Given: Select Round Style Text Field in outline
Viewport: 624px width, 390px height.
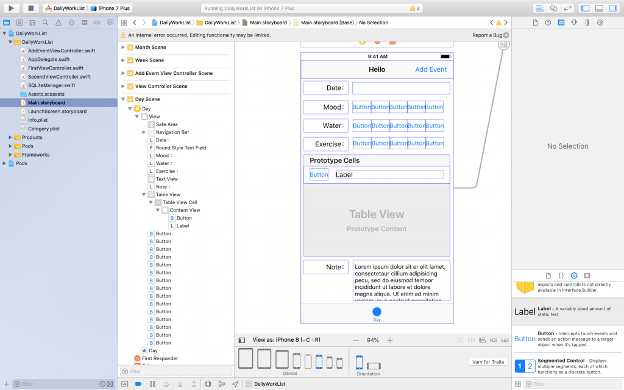Looking at the screenshot, I should click(x=180, y=147).
